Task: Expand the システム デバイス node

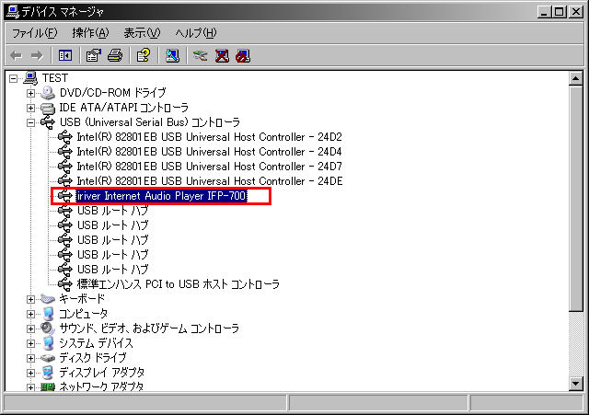Action: click(30, 343)
